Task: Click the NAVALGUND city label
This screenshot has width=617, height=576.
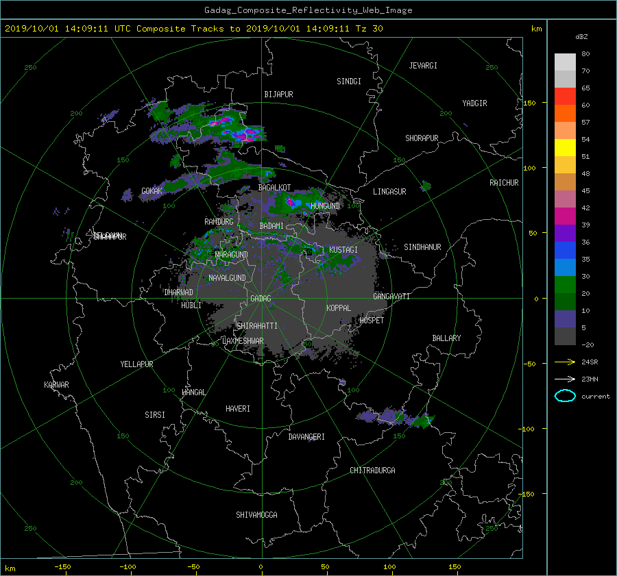Action: pos(227,277)
